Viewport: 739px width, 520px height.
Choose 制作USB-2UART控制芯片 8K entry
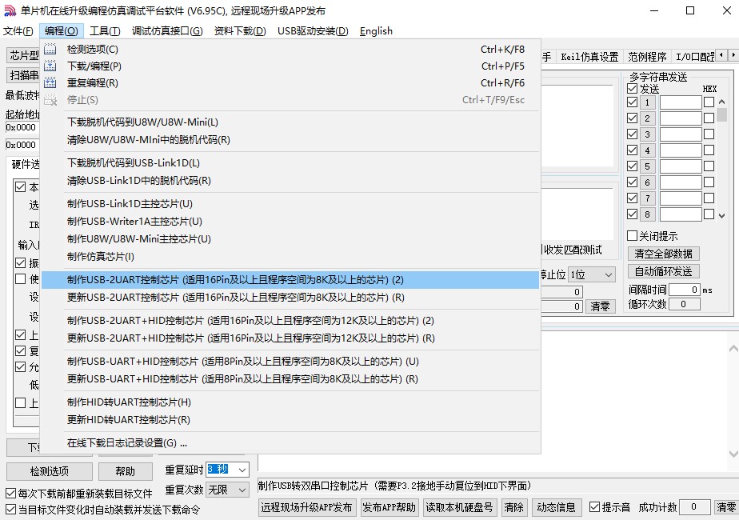click(290, 280)
